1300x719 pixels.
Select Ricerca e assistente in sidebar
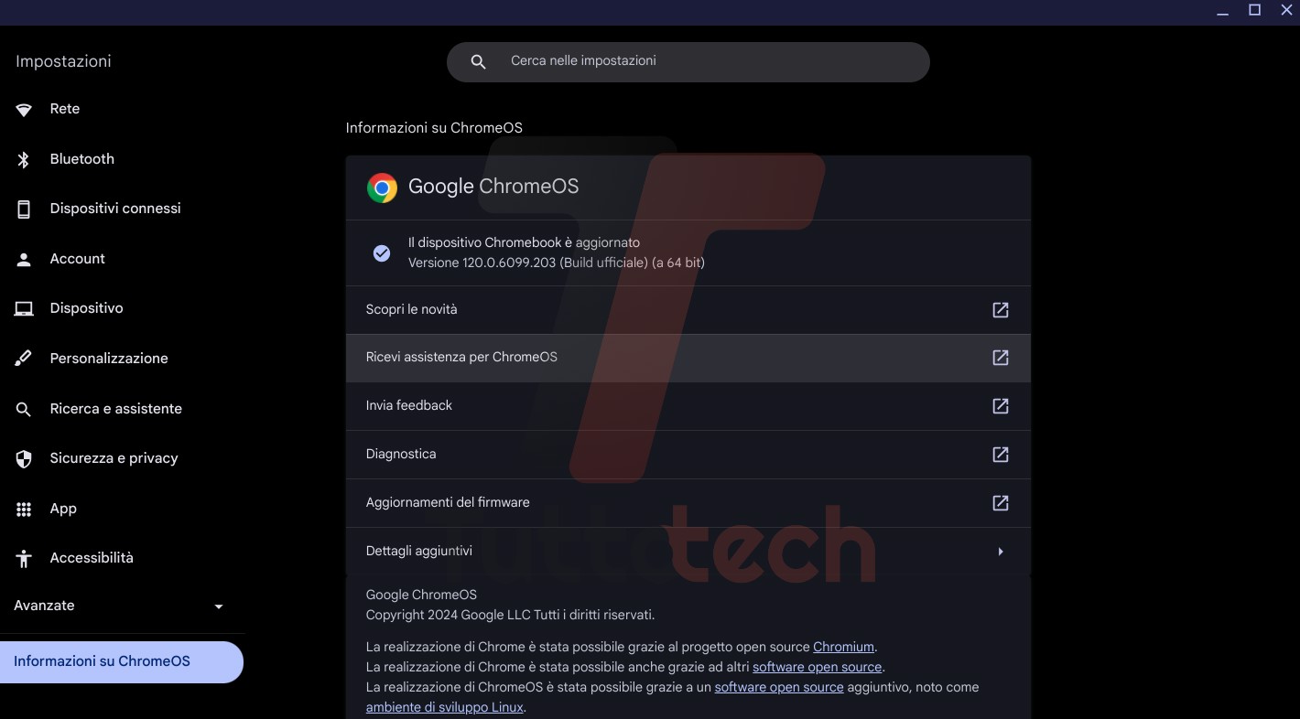(x=115, y=409)
